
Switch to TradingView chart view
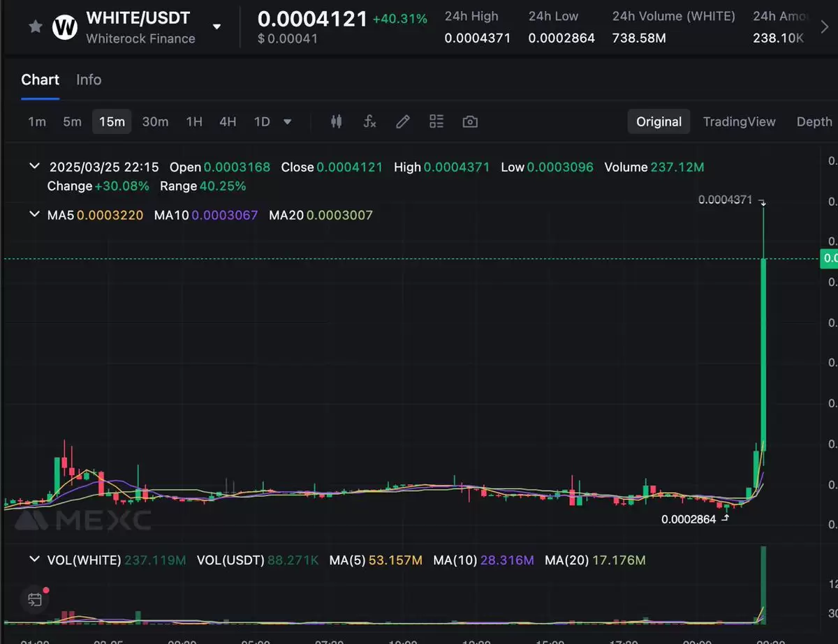pyautogui.click(x=740, y=121)
